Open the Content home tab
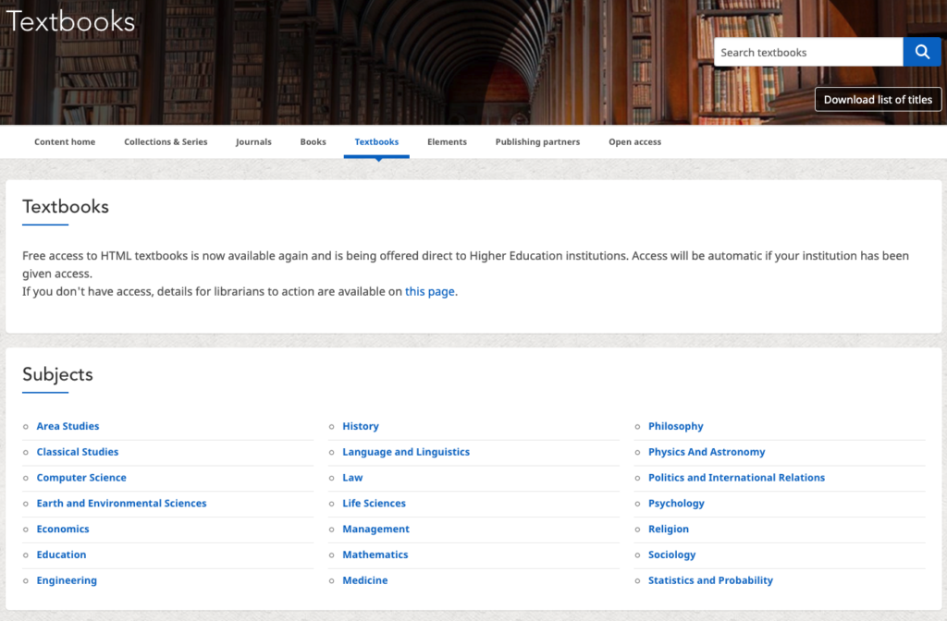The width and height of the screenshot is (947, 621). pos(65,141)
